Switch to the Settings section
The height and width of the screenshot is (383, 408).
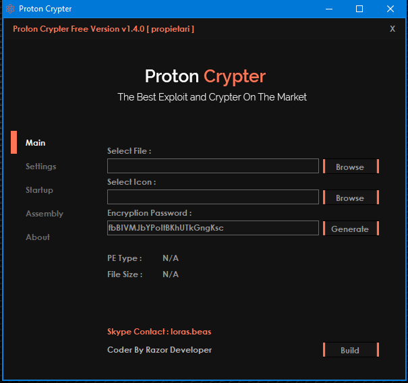click(x=41, y=167)
